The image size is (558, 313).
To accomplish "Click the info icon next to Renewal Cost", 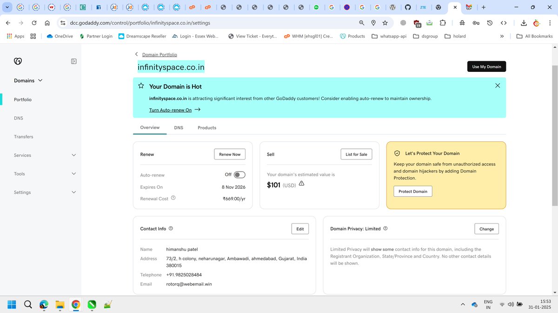I will click(x=173, y=198).
